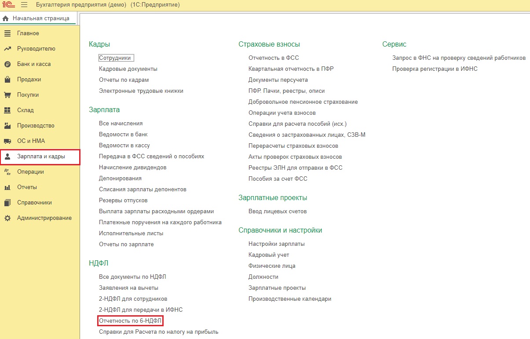The width and height of the screenshot is (530, 339).
Task: Open Квартальная отчетность в ПФР
Action: [x=291, y=69]
